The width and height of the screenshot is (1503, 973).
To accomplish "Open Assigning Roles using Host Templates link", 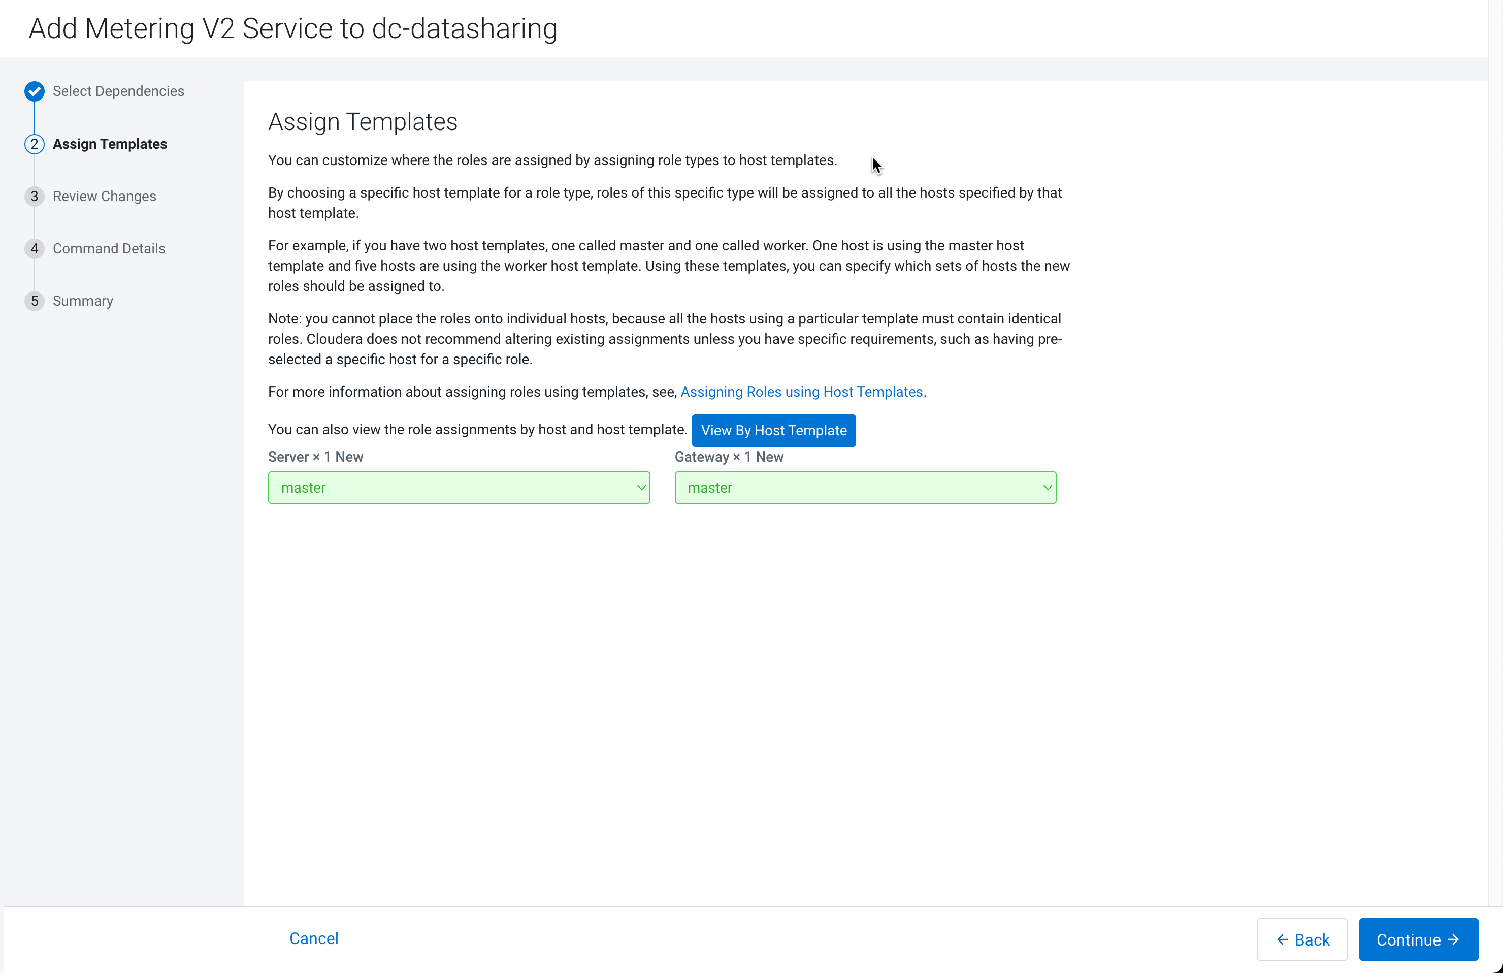I will 801,392.
